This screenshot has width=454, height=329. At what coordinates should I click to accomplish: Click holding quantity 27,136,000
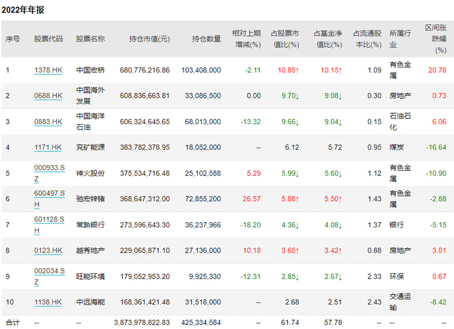(203, 250)
